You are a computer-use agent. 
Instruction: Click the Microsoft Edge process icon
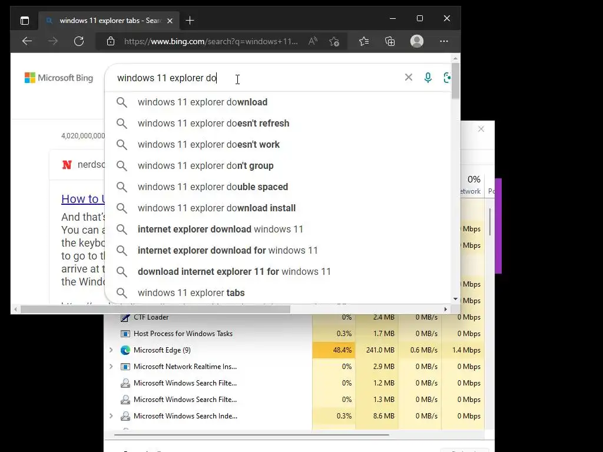[x=125, y=350]
